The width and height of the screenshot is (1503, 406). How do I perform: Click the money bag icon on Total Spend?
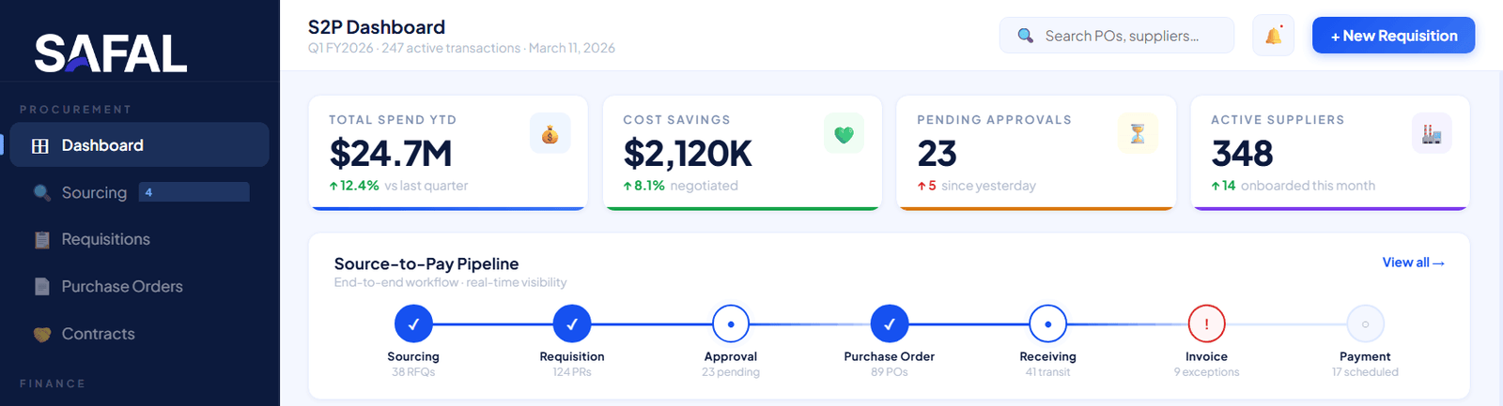click(550, 134)
